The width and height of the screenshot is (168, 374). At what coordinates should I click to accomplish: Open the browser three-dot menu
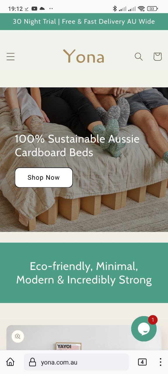pos(160,362)
